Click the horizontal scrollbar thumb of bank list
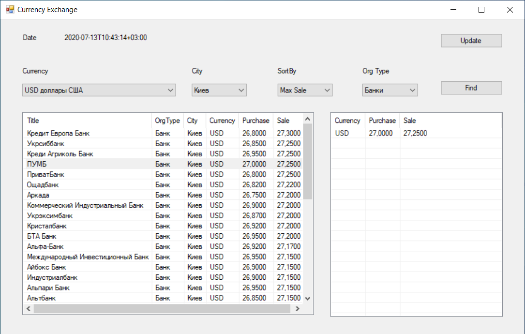 [x=162, y=309]
